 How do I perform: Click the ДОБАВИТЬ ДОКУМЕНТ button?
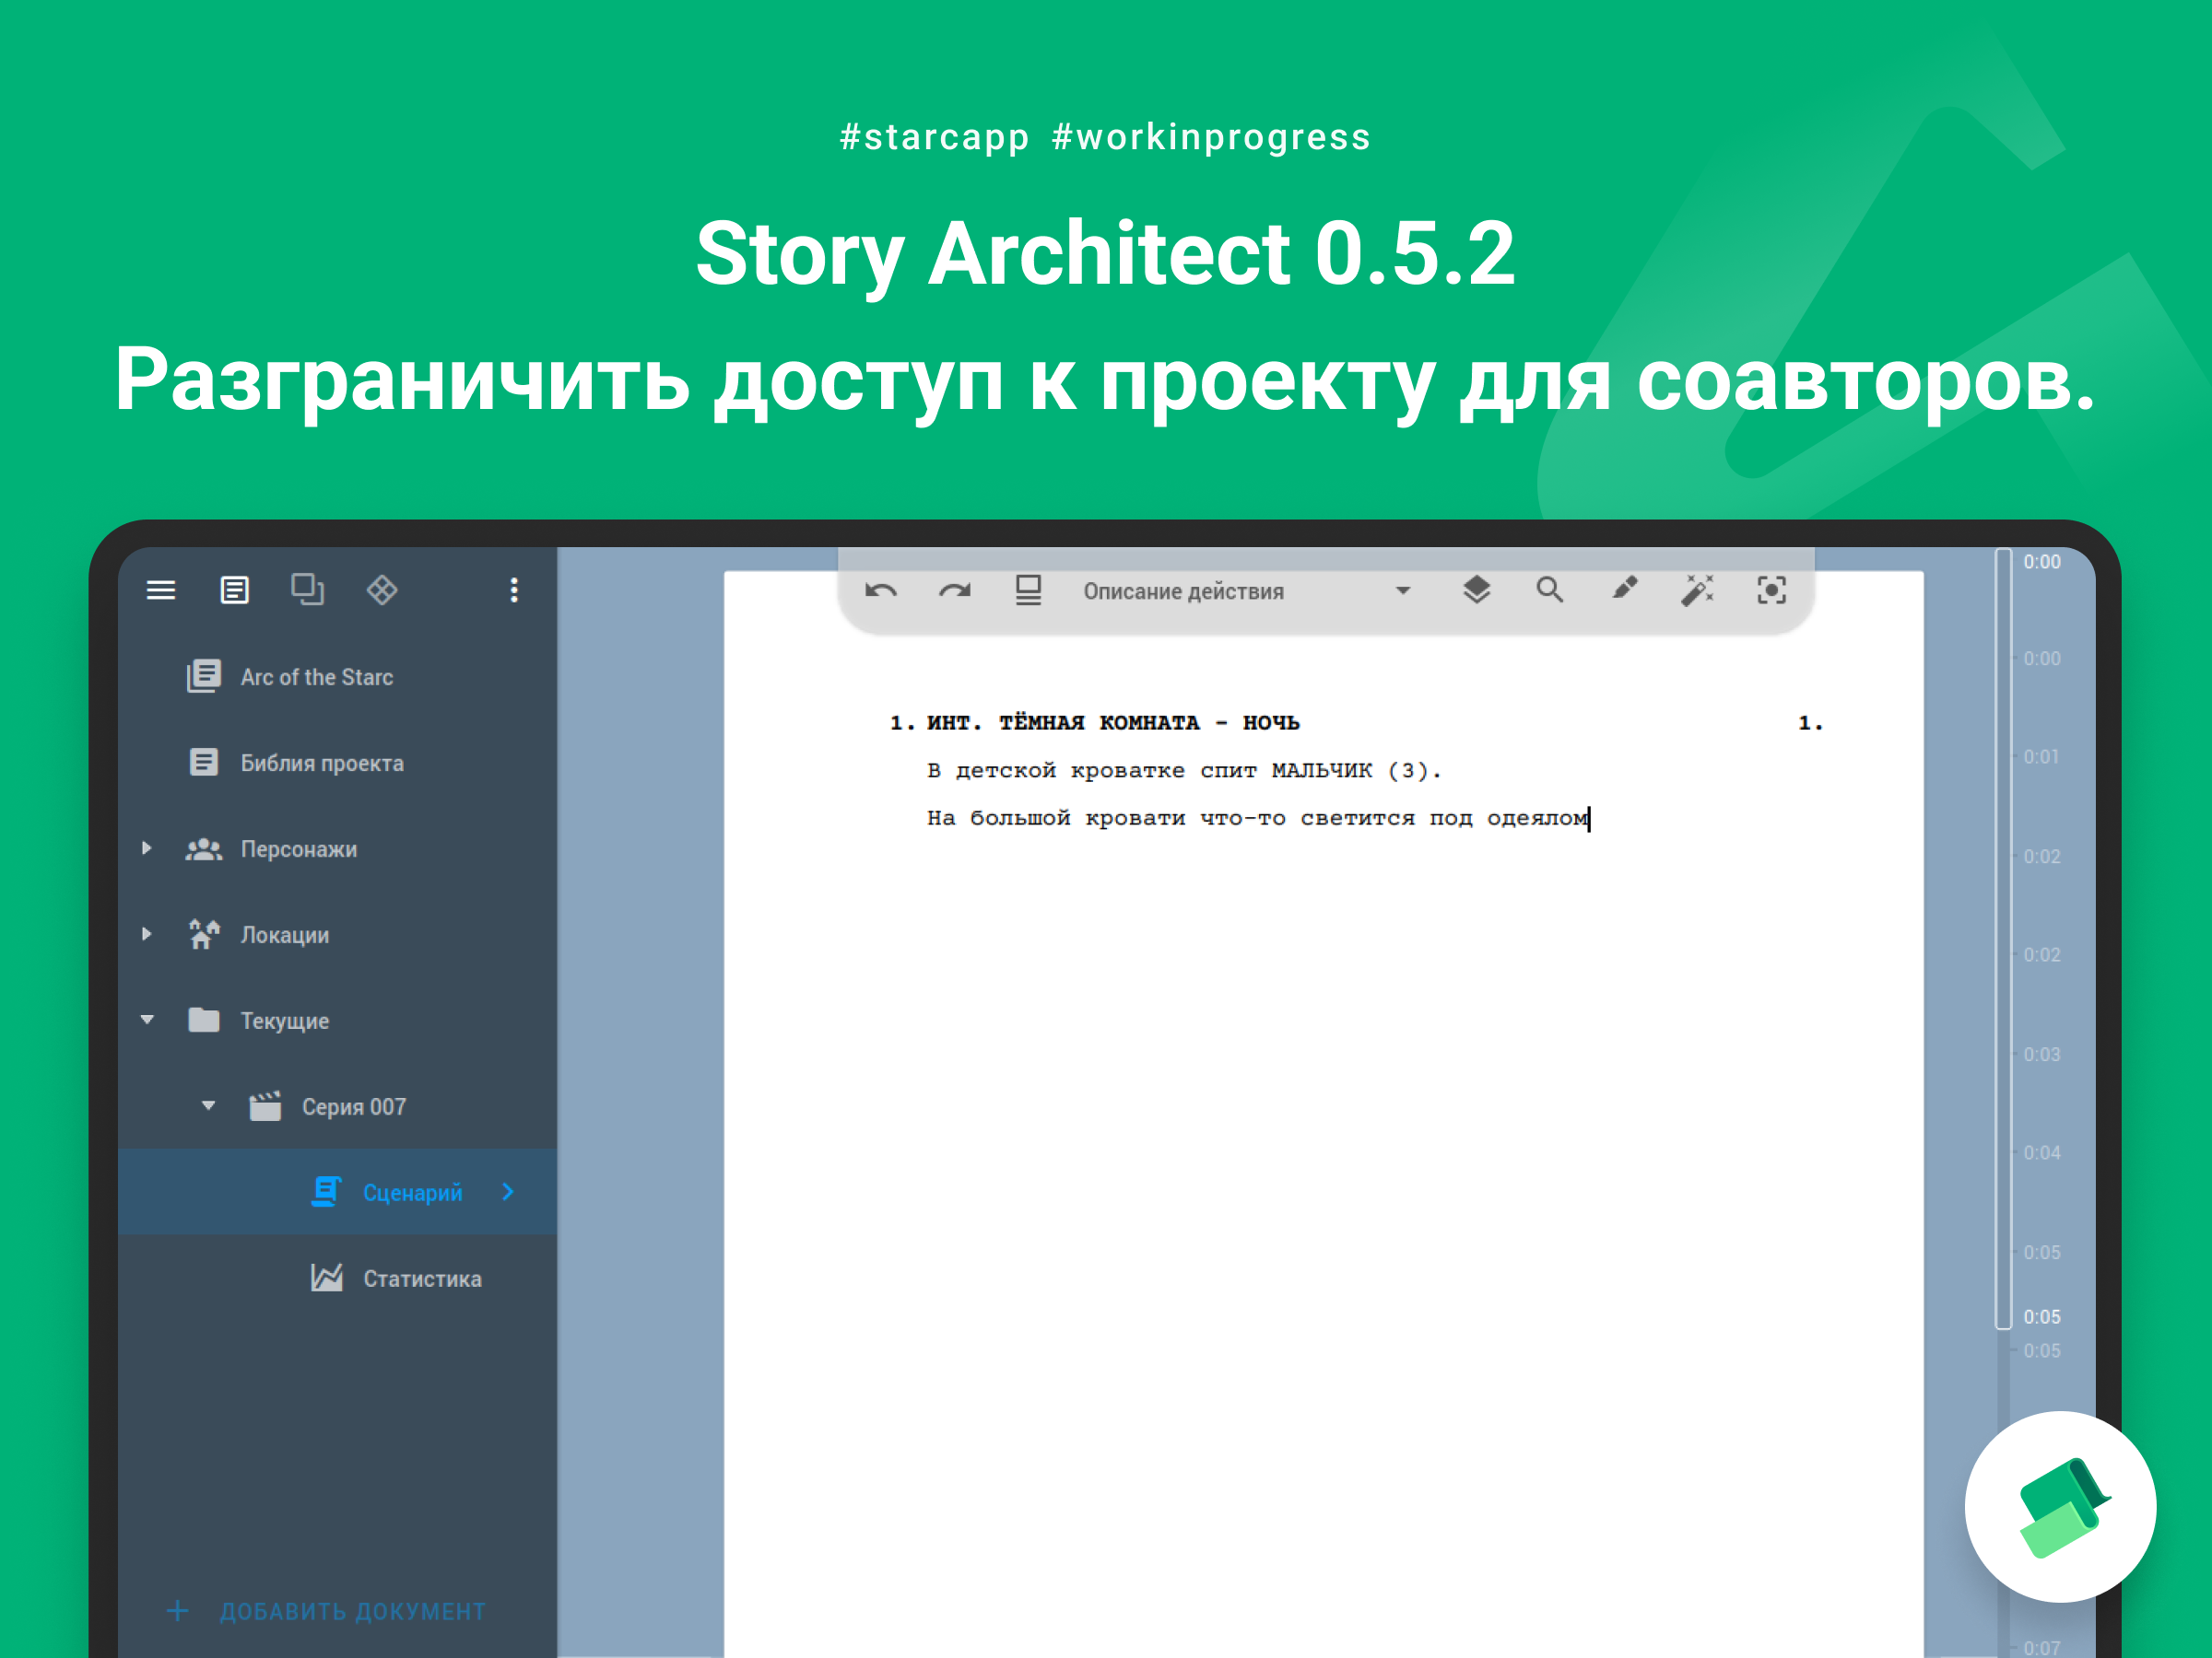[326, 1611]
